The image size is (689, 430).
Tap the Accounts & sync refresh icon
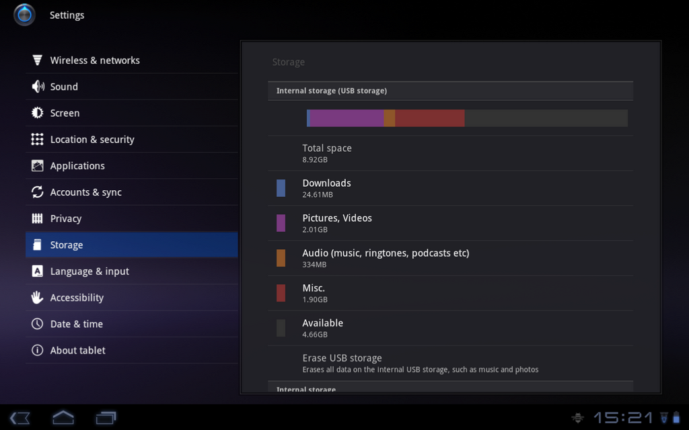[38, 191]
